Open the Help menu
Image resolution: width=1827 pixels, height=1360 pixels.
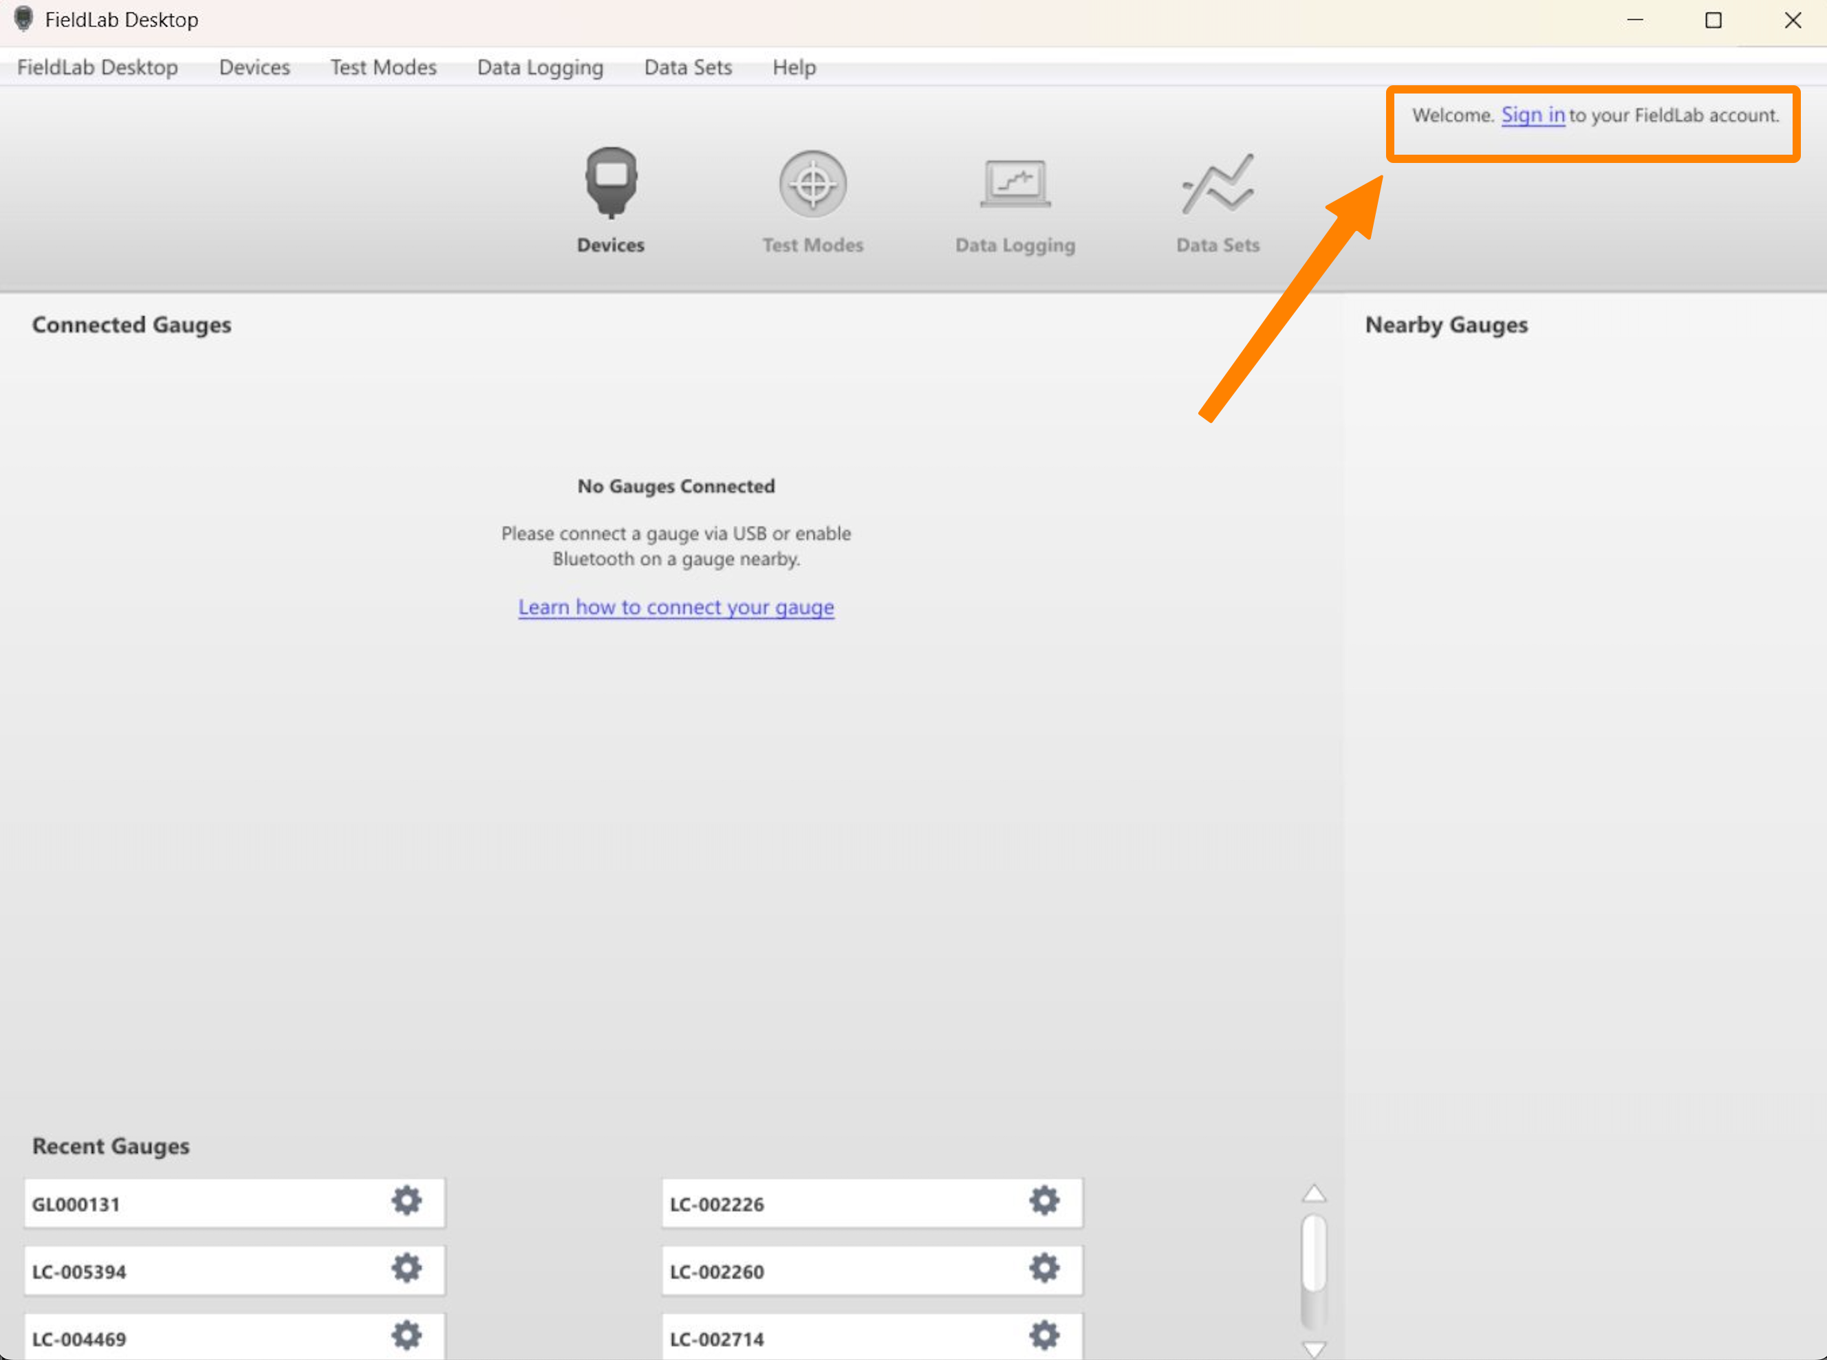794,67
